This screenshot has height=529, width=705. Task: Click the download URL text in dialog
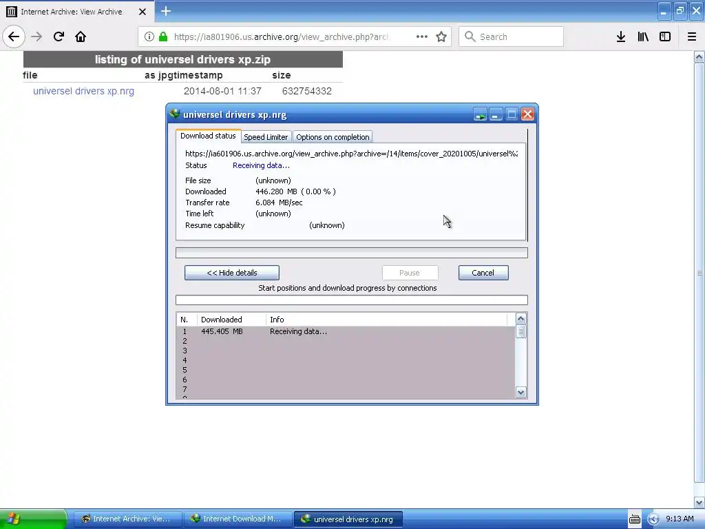(x=351, y=154)
